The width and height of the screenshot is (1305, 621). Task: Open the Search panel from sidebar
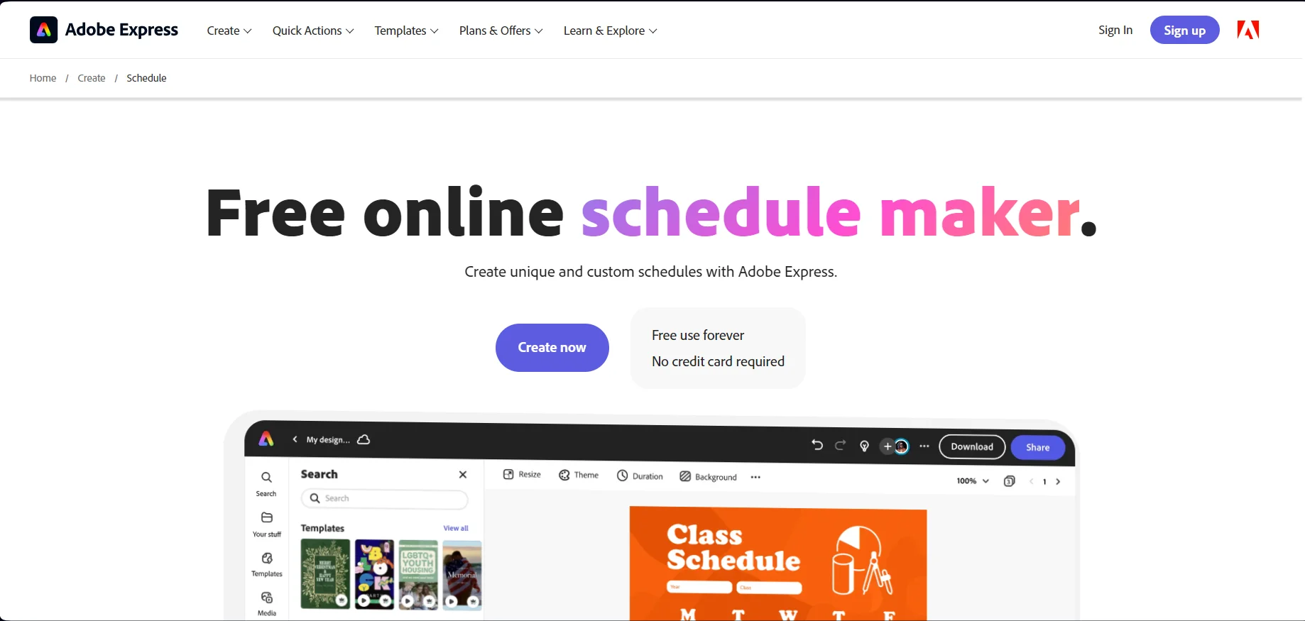click(x=266, y=484)
